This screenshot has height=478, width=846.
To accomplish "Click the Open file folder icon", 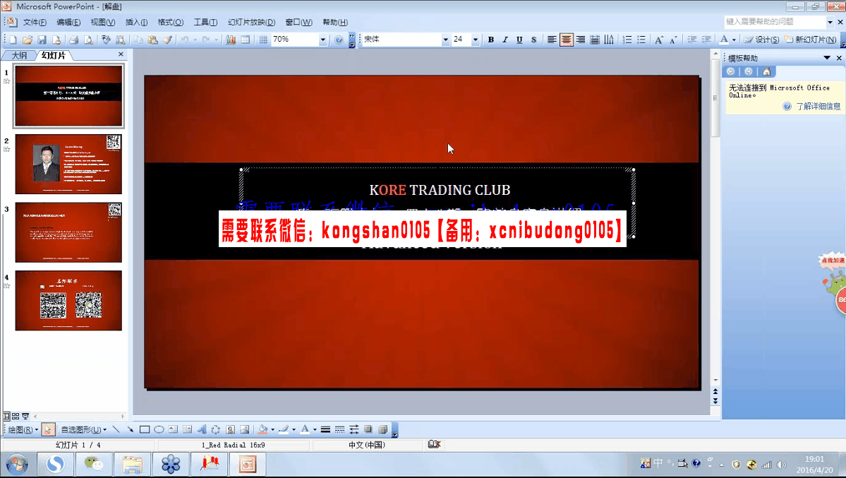I will click(x=28, y=40).
